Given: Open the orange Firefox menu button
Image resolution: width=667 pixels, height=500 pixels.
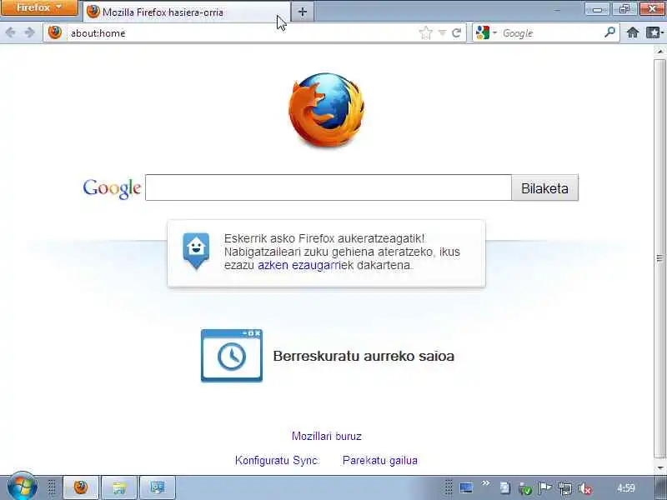Looking at the screenshot, I should 39,7.
